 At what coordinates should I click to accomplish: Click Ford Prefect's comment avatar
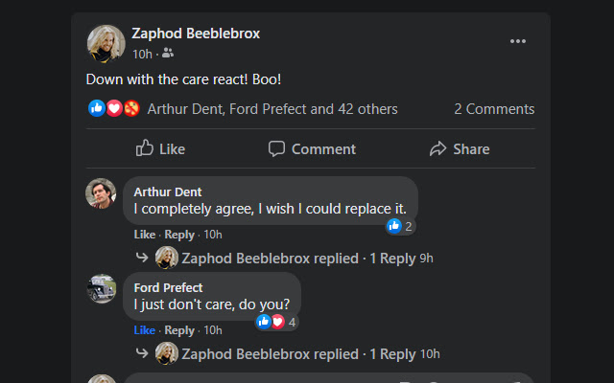[x=101, y=289]
